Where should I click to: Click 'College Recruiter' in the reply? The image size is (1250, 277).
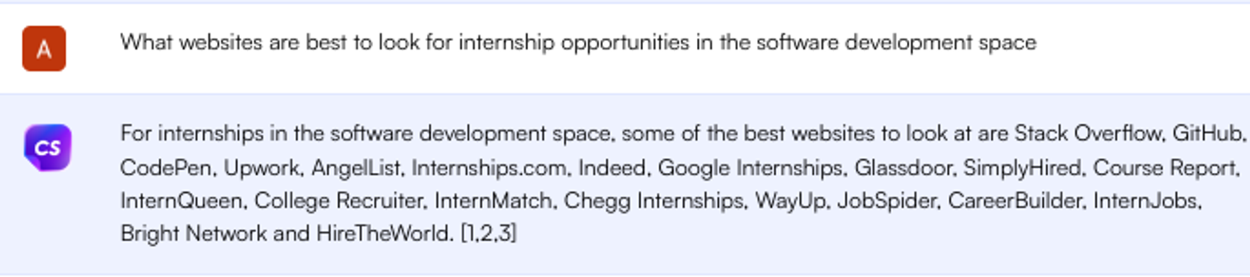(339, 201)
